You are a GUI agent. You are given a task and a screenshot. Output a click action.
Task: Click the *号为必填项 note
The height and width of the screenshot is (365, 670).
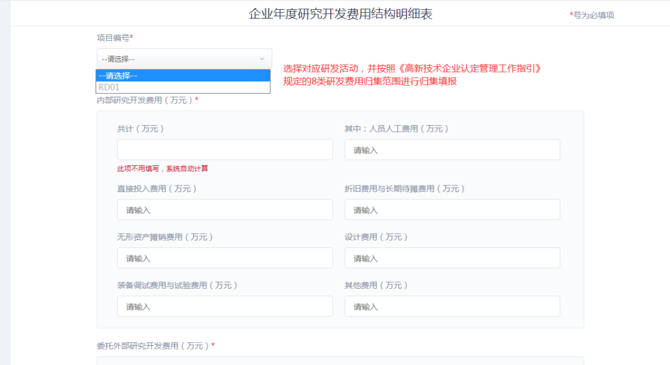(x=592, y=15)
